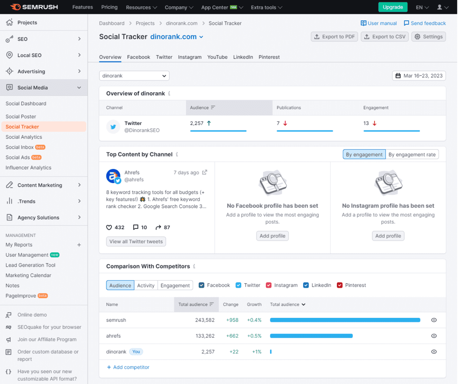
Task: Click the heart likes icon on tweet
Action: 109,227
